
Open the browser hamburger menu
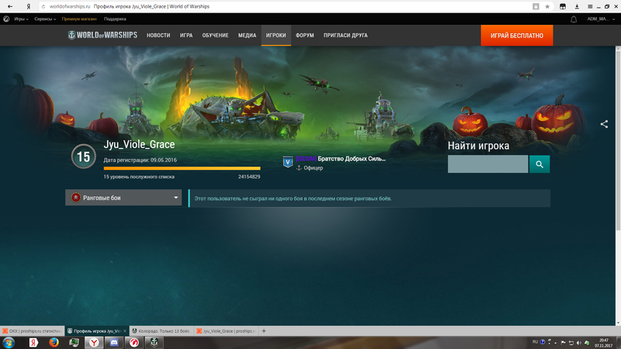590,6
